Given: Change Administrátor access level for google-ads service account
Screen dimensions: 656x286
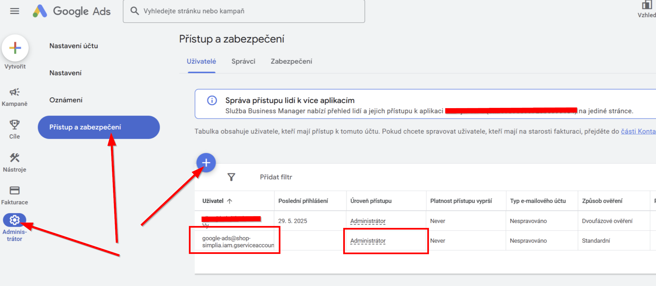Looking at the screenshot, I should pyautogui.click(x=368, y=241).
